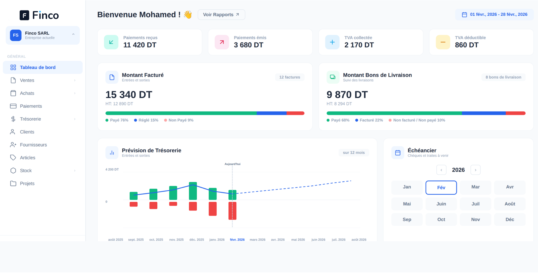The width and height of the screenshot is (538, 273).
Task: Click the 8 bons de livraison badge
Action: (x=503, y=77)
